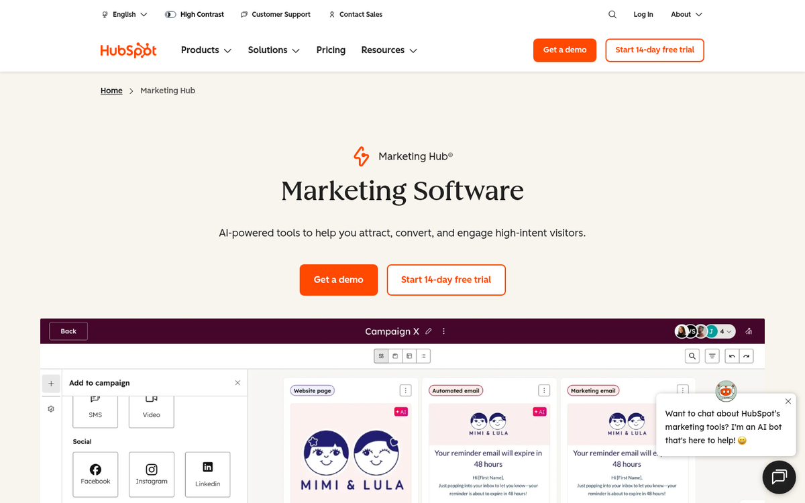Click the filter icon beside the search tool
The height and width of the screenshot is (503, 805).
(x=712, y=355)
